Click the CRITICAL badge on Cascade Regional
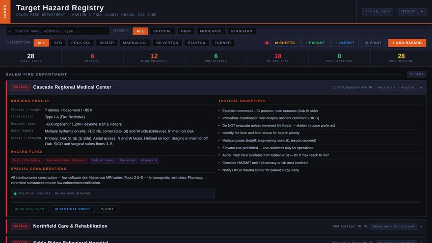 (21, 87)
